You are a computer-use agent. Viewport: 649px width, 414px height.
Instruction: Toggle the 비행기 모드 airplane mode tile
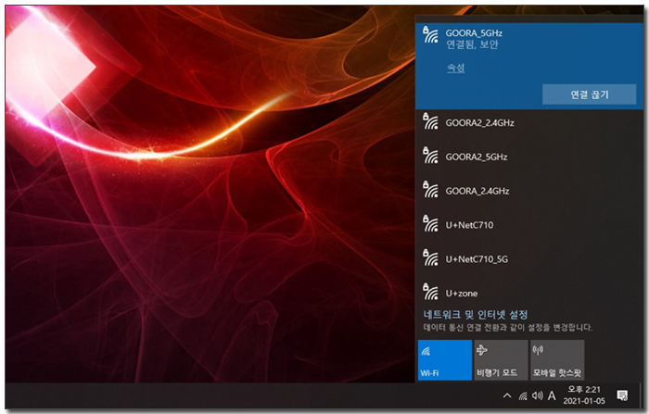[x=501, y=360]
